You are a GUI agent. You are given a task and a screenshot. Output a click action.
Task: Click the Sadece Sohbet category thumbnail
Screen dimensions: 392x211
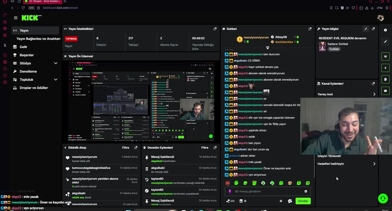click(x=322, y=47)
